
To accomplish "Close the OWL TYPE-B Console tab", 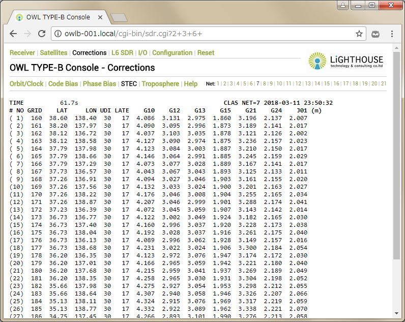I will [100, 17].
